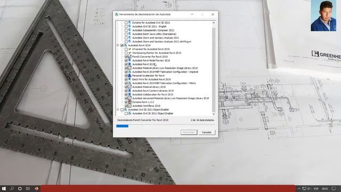
Task: Click the scroll down arrow of the list
Action: [x=214, y=114]
